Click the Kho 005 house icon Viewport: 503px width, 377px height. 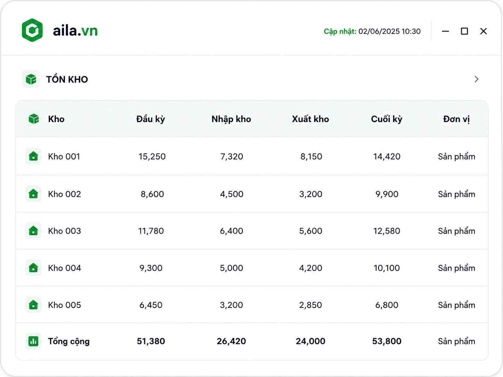point(33,305)
